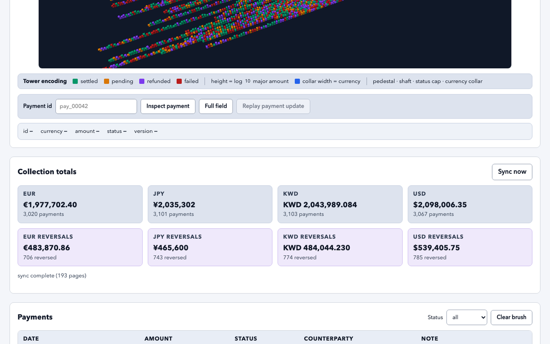Click the €1,977,702.40 amount
The image size is (550, 344).
coord(50,205)
